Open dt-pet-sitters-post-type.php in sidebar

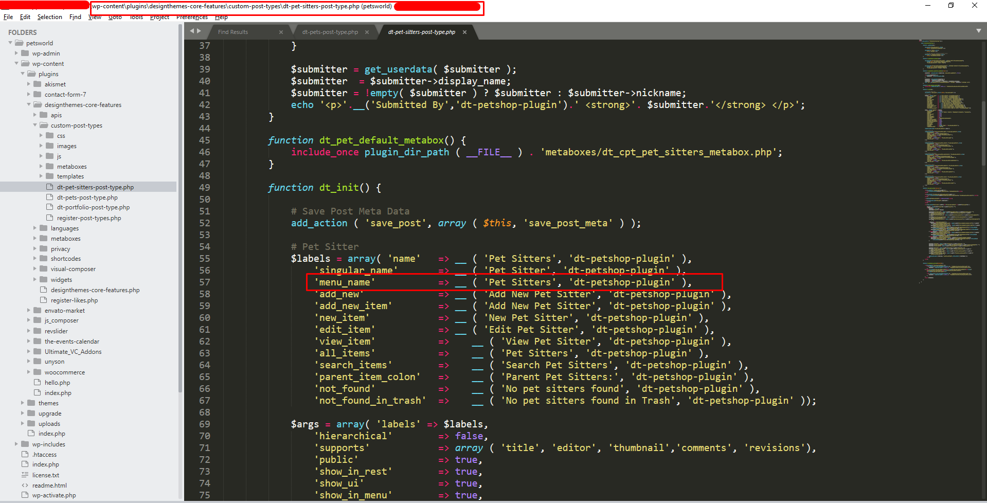pyautogui.click(x=95, y=187)
